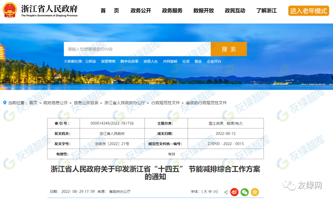
Task: Select 政务服务 in the top navigation
Action: 172,10
